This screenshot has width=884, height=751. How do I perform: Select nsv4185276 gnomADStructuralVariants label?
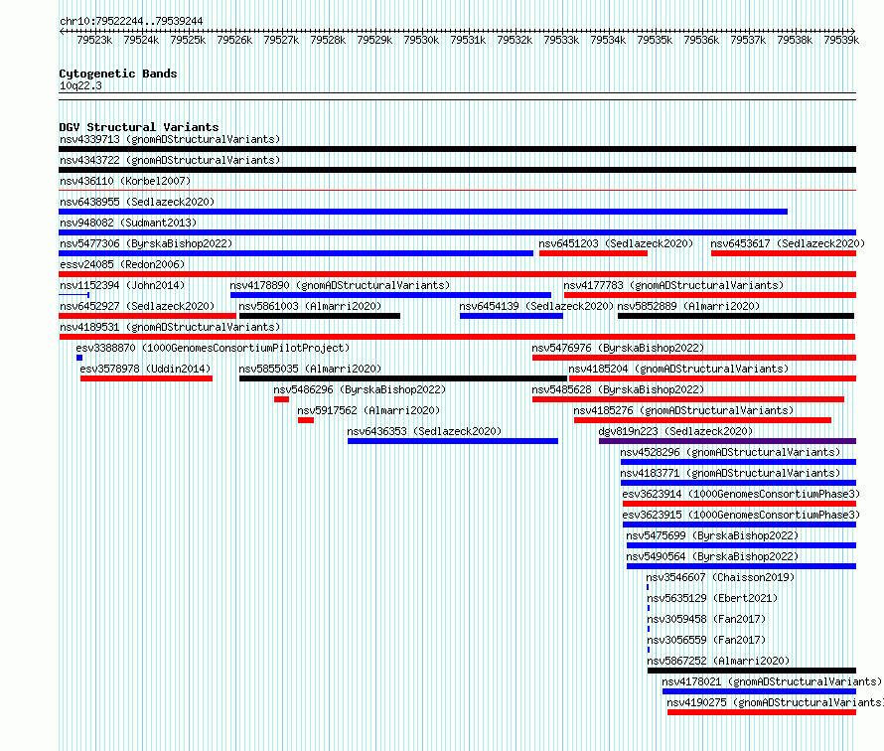point(683,410)
